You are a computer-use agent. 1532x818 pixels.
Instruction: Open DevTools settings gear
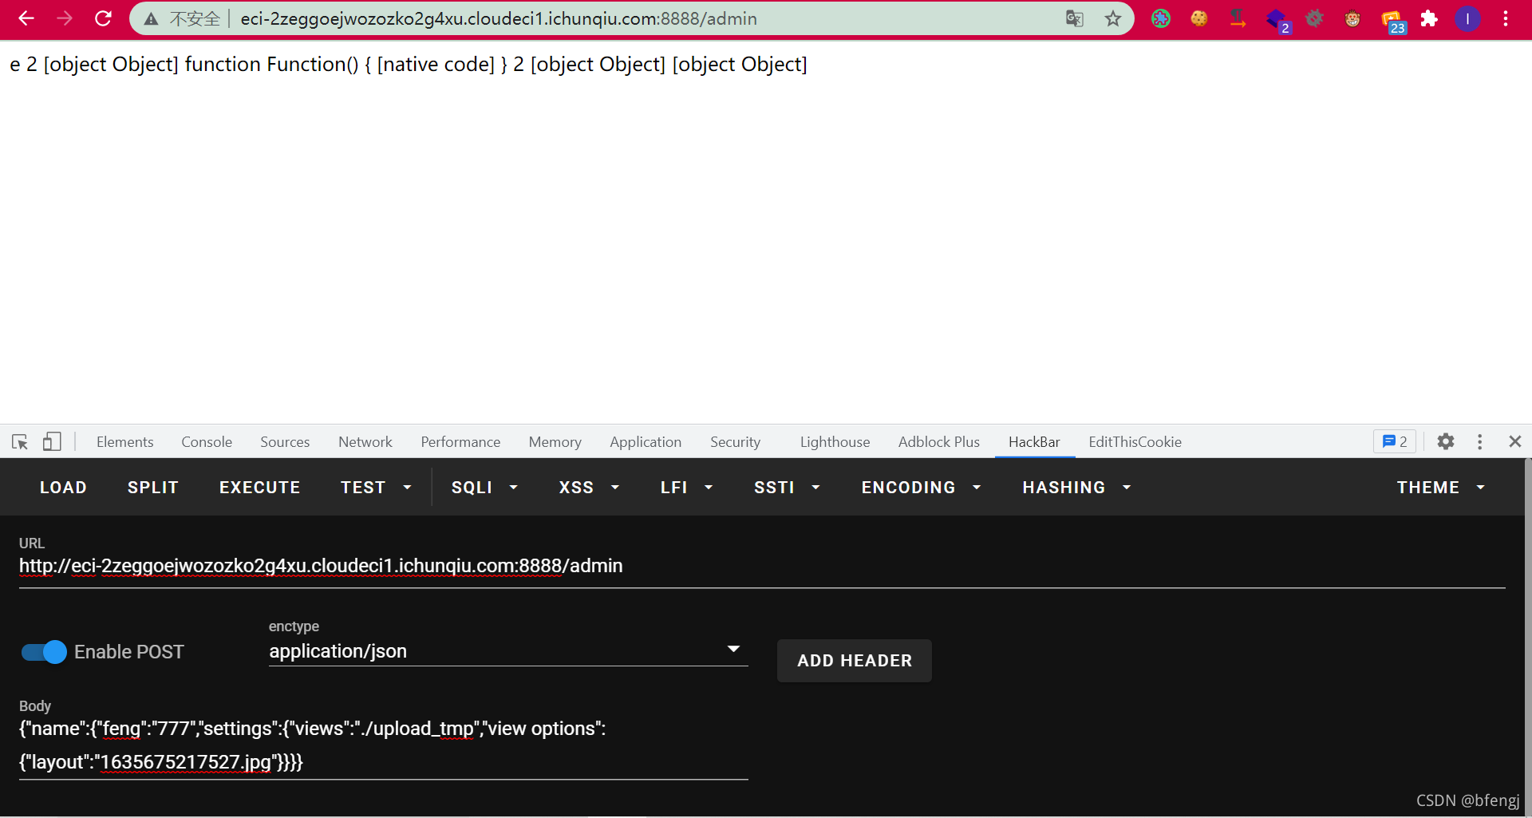(x=1446, y=441)
